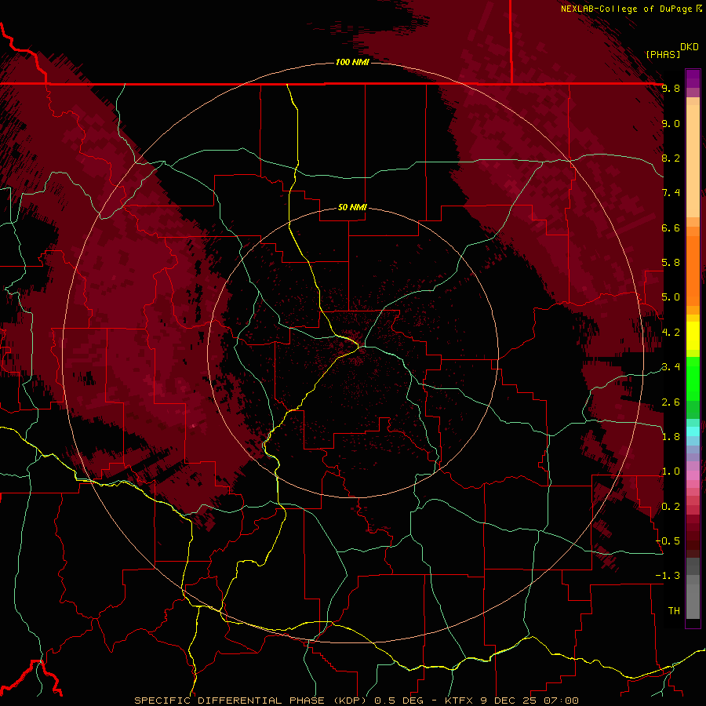Click the [PHAS] legend label
Screen dimensions: 706x706
tap(663, 54)
